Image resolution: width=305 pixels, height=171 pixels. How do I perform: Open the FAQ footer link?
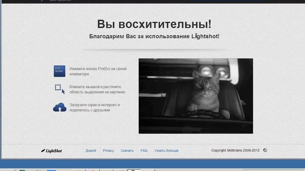pyautogui.click(x=144, y=151)
